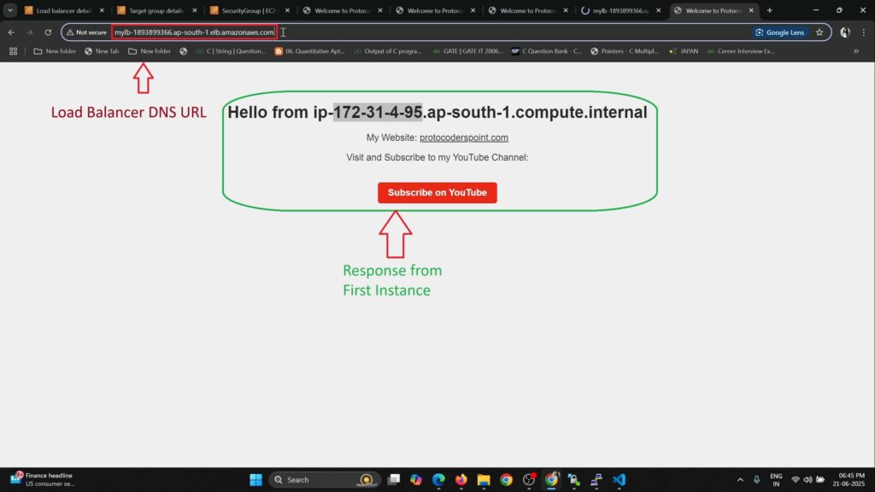Open the Wi-Fi network tray icon
875x492 pixels.
coord(796,479)
